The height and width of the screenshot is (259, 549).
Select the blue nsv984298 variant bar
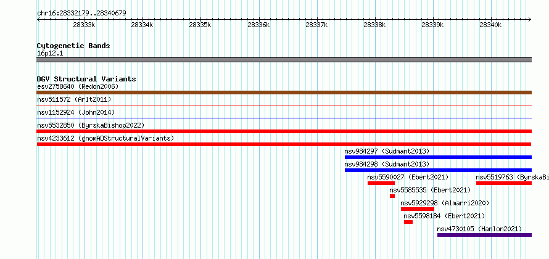[x=438, y=170]
